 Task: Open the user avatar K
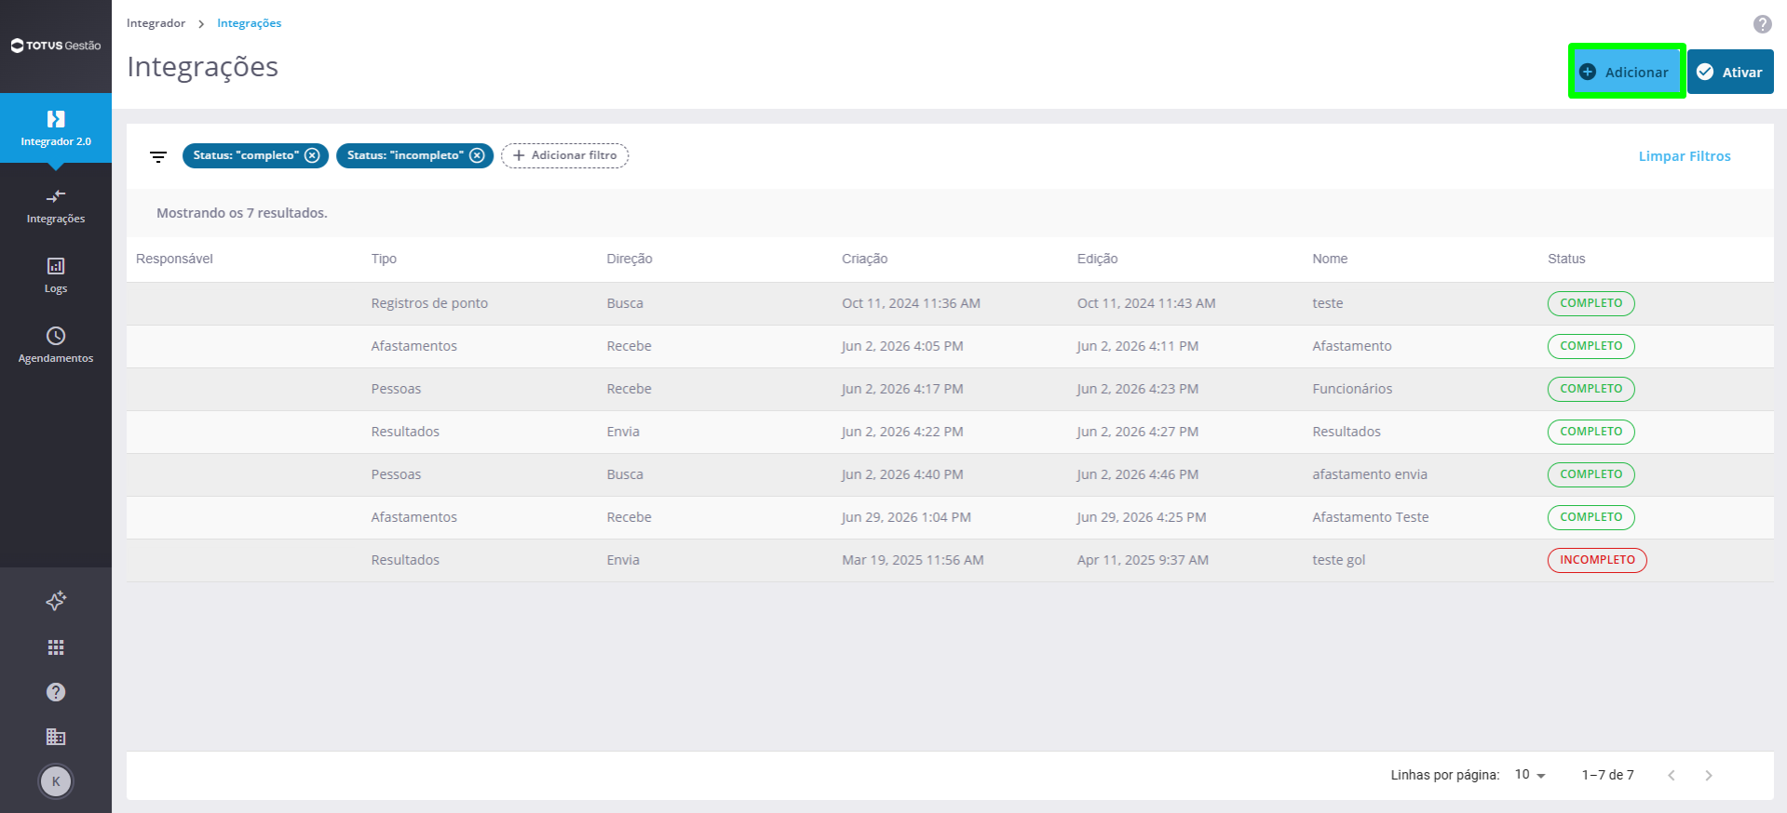click(56, 781)
